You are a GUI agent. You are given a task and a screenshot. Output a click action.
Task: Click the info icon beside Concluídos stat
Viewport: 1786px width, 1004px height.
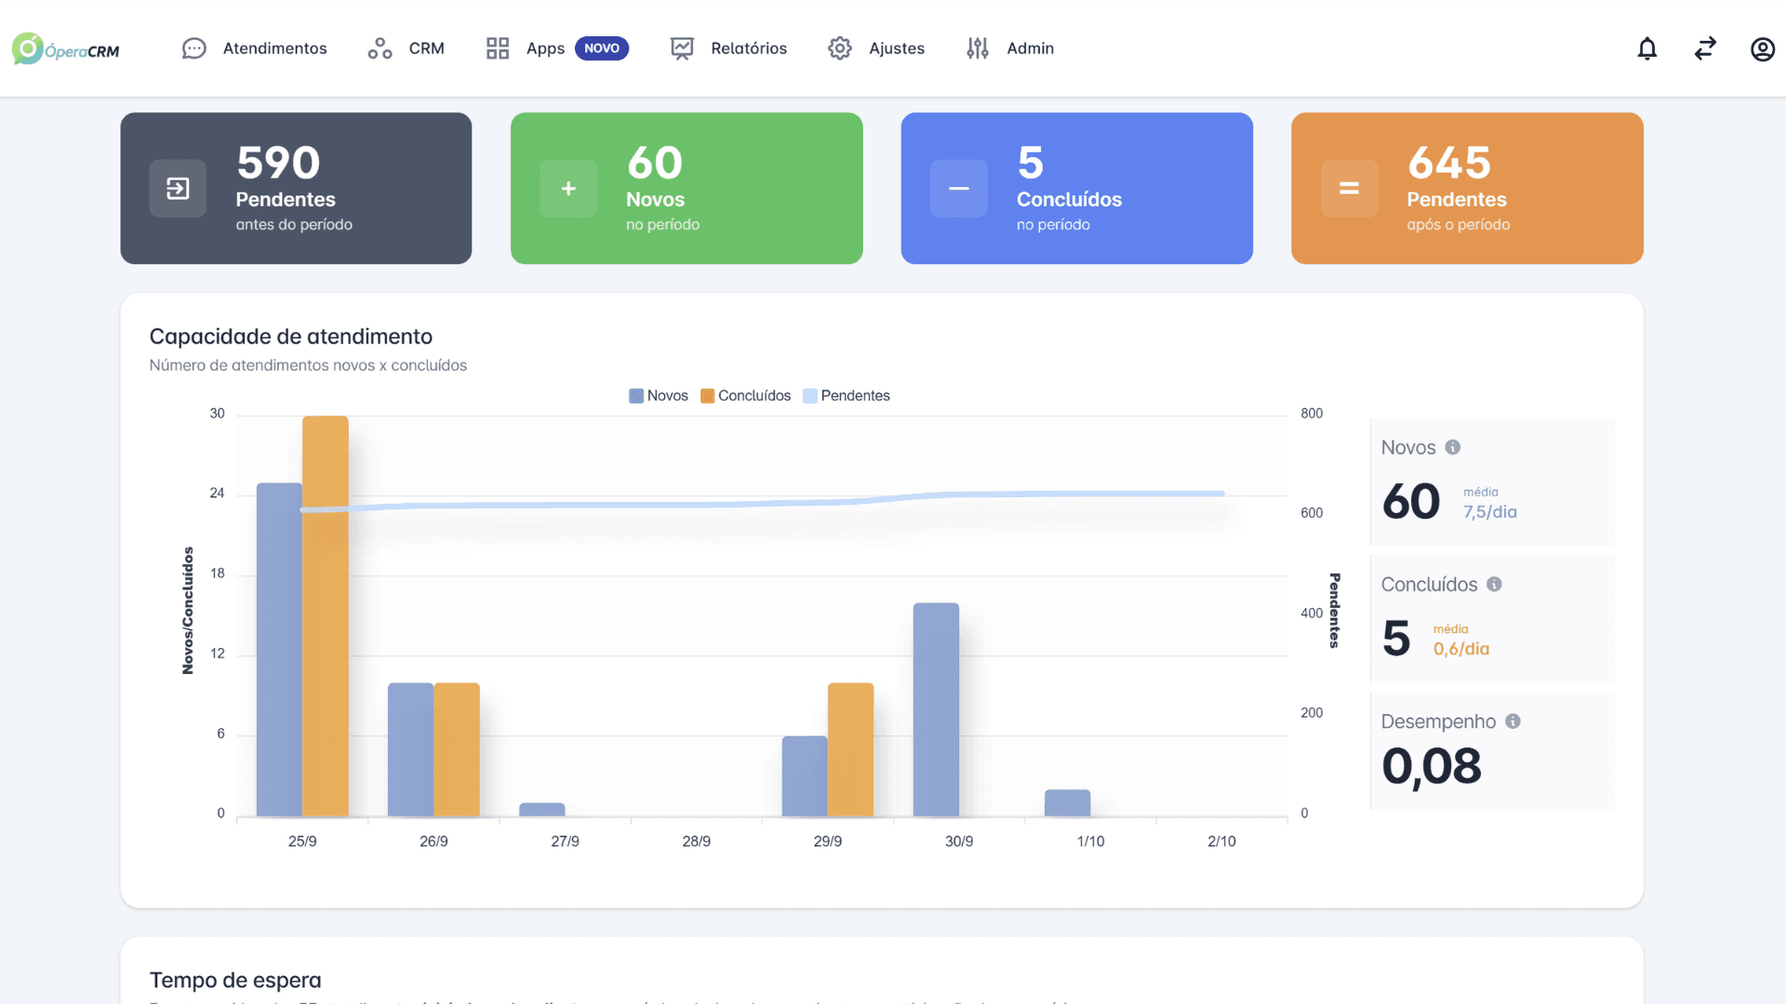pos(1494,584)
